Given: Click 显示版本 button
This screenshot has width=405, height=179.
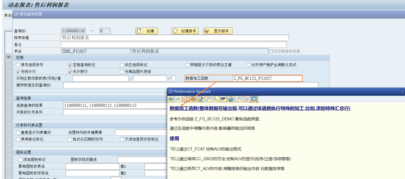Looking at the screenshot, I should pyautogui.click(x=218, y=31).
